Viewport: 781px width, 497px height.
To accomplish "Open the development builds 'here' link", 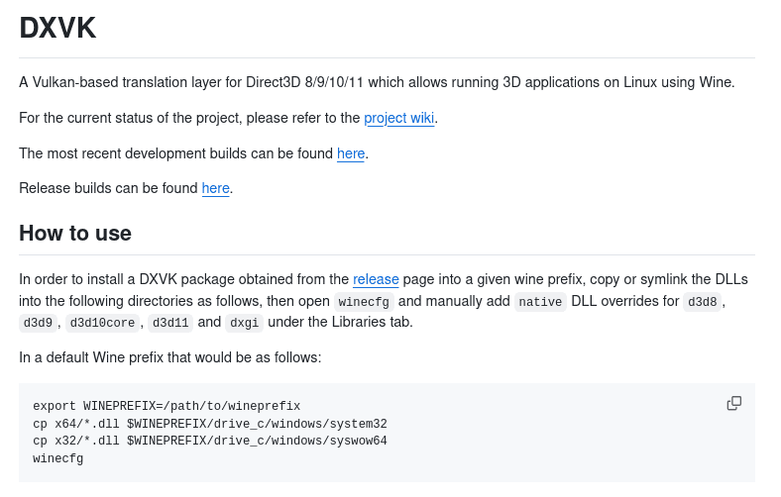I will coord(351,153).
